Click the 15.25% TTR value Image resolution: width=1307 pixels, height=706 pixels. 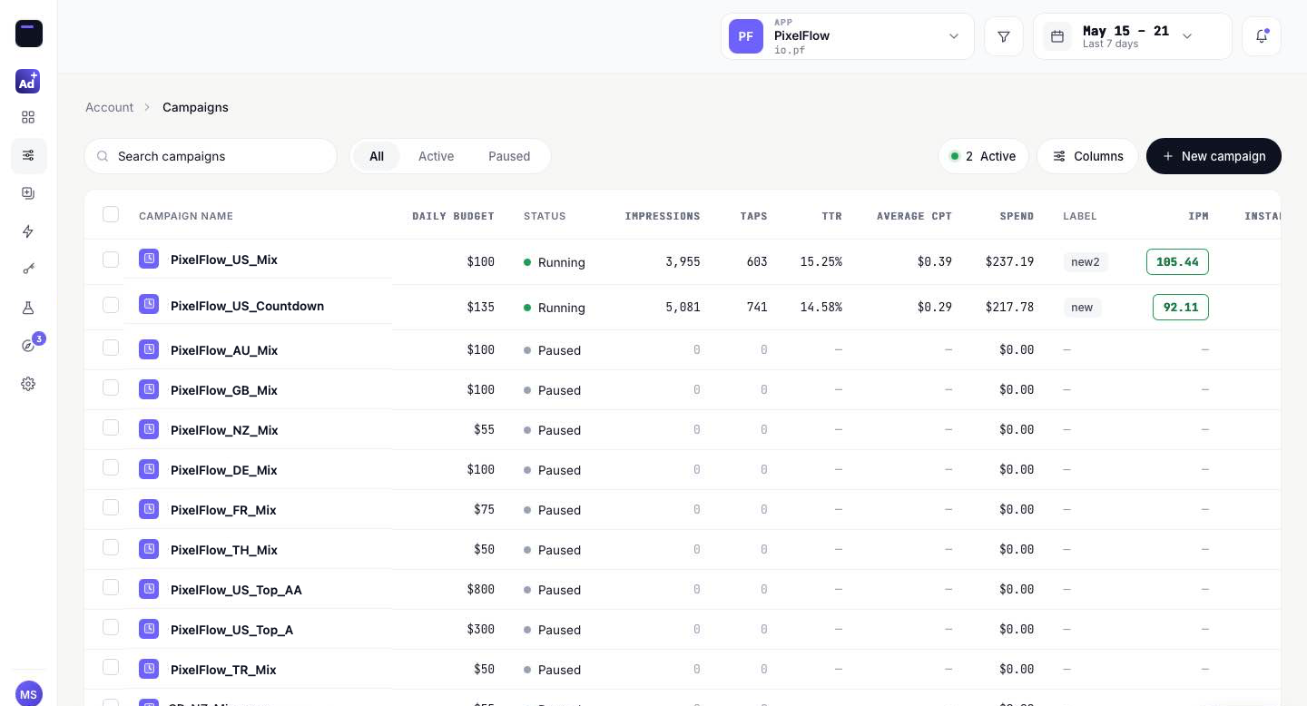821,262
